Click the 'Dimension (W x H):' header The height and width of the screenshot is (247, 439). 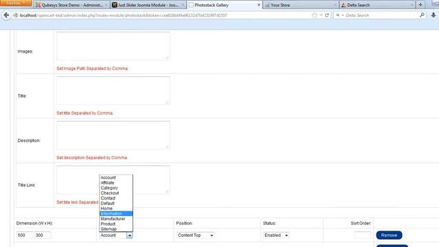[34, 223]
